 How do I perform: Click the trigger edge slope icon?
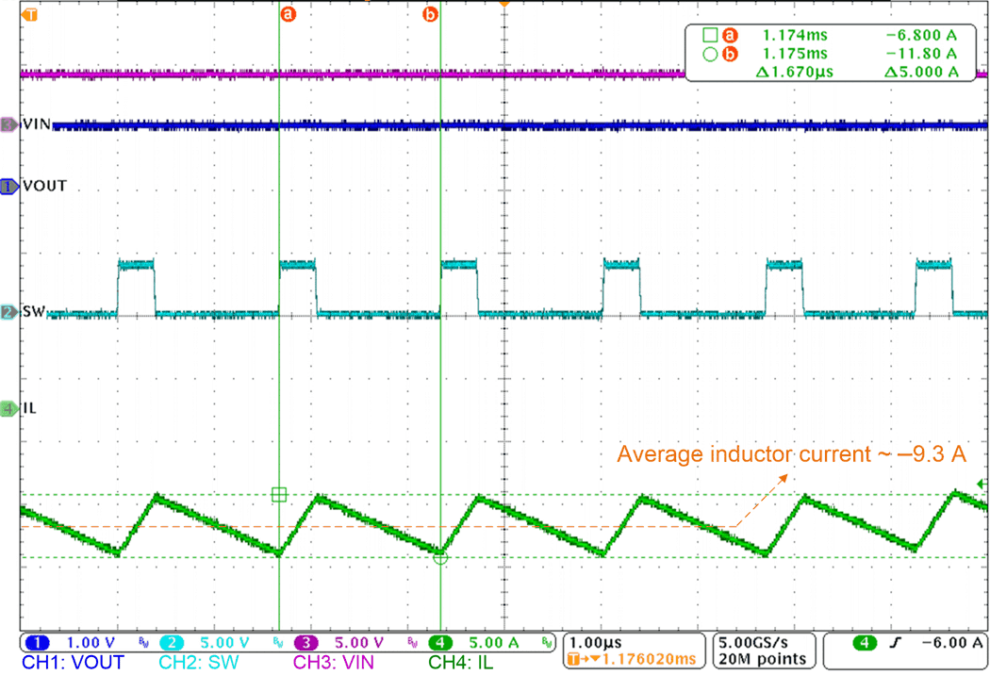point(898,642)
